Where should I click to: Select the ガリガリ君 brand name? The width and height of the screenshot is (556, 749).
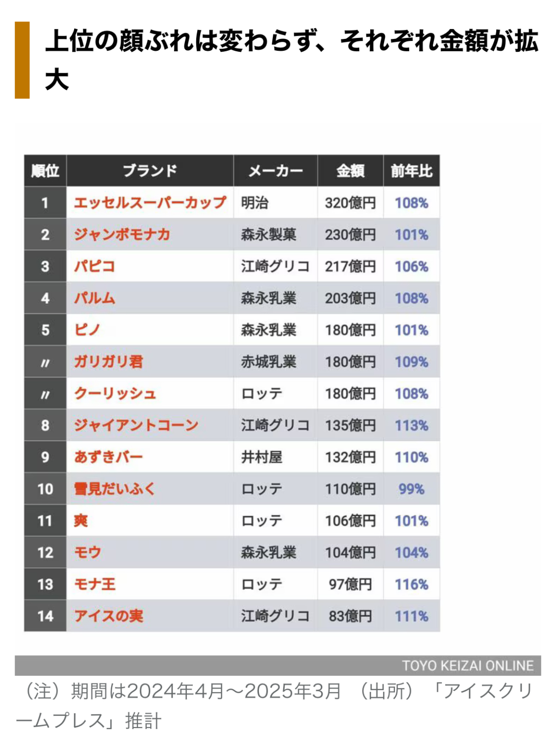tap(108, 362)
